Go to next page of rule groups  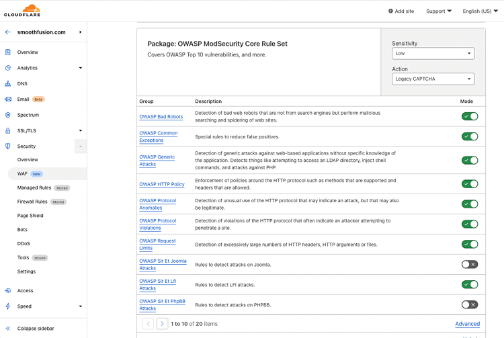pyautogui.click(x=163, y=323)
